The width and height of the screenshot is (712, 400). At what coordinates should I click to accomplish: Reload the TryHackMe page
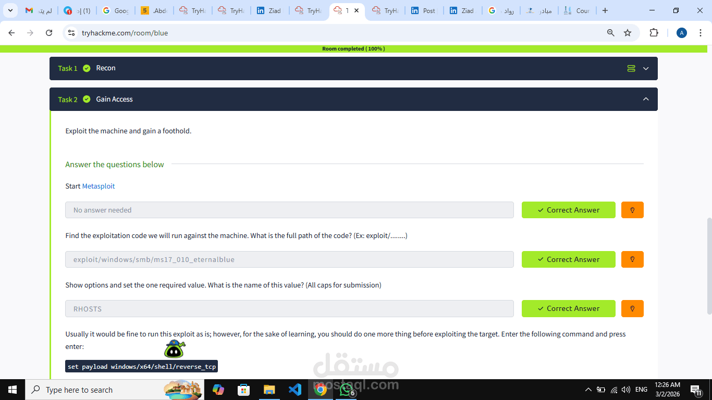[x=49, y=33]
